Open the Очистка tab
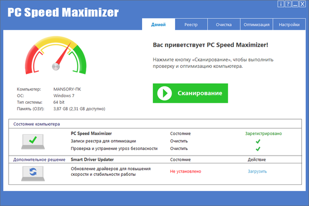Image resolution: width=309 pixels, height=206 pixels. [224, 25]
